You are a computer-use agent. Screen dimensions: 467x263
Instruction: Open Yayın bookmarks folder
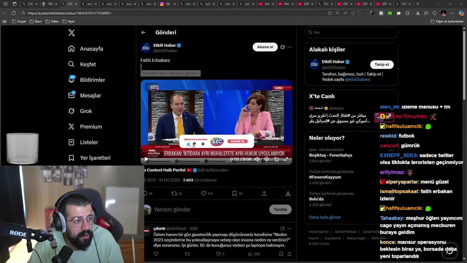69,22
